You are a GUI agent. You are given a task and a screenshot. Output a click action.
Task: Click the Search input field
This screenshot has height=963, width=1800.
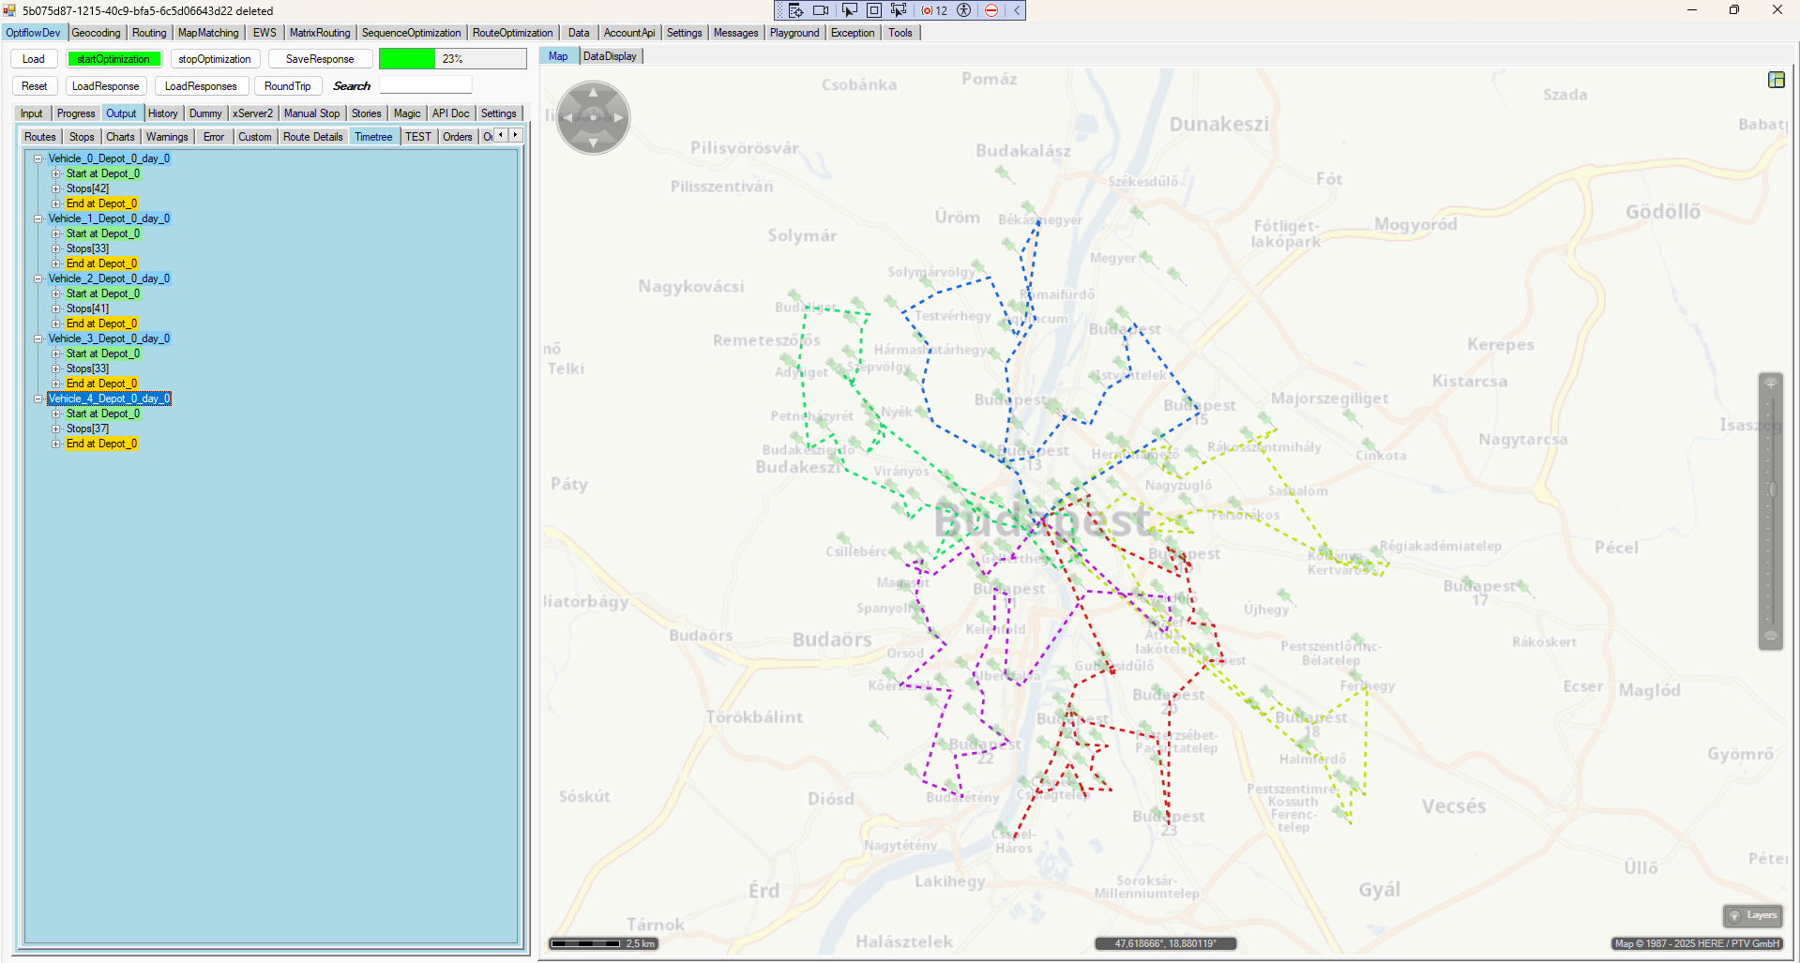425,86
